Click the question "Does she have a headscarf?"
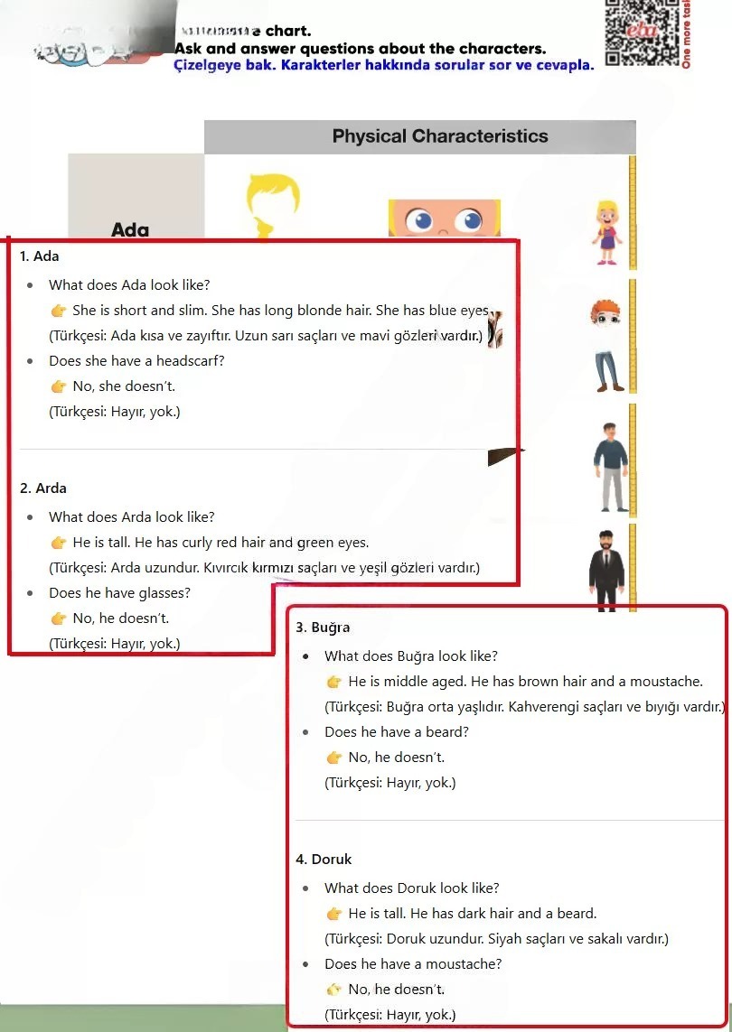 [136, 360]
